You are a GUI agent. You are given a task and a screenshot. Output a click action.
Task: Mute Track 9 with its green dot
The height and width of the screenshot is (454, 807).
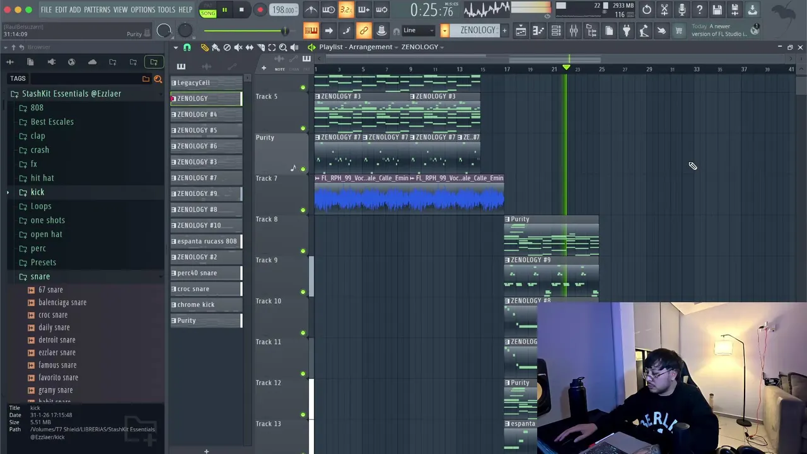pos(303,292)
